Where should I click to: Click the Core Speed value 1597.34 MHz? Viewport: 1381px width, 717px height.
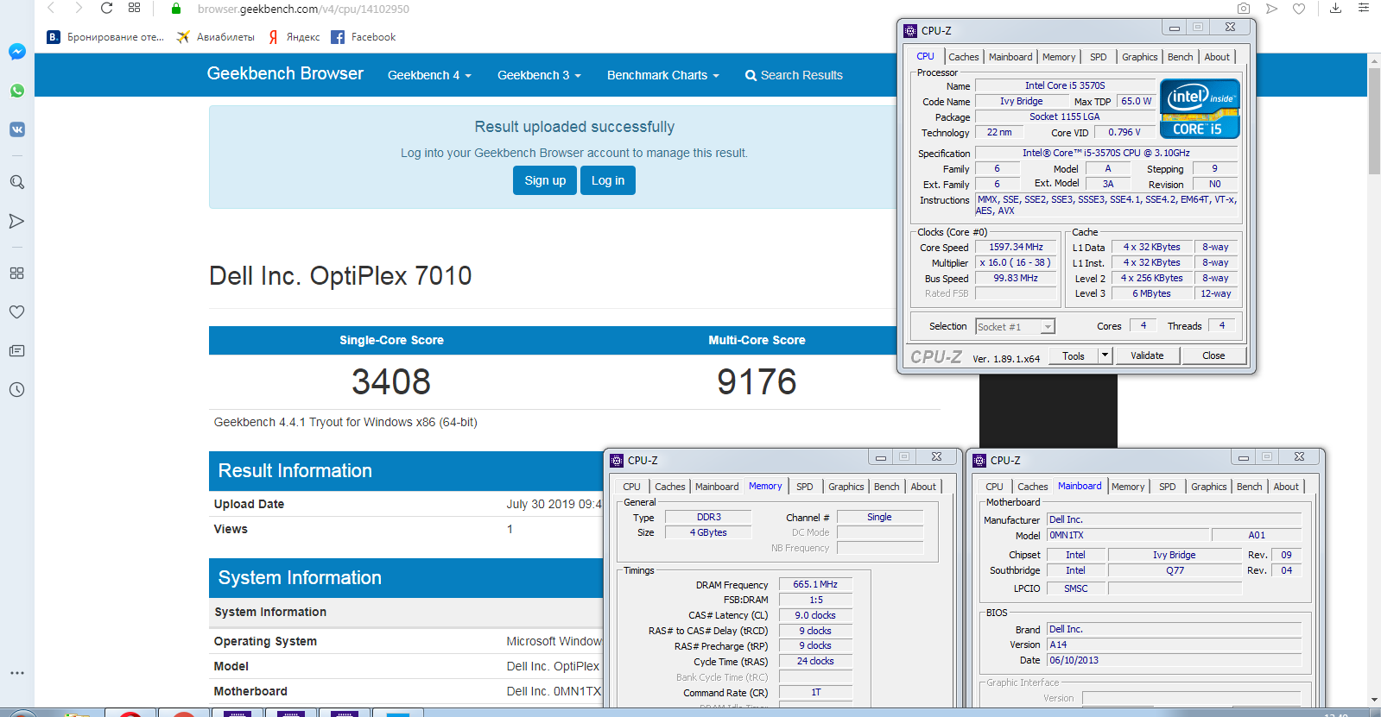[x=1016, y=247]
